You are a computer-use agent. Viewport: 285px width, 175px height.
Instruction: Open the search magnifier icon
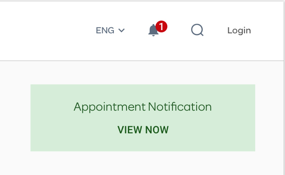point(197,30)
